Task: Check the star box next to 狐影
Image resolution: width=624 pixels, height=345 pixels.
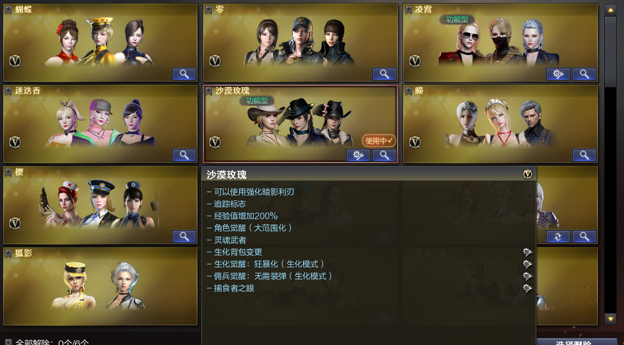Action: click(x=8, y=253)
